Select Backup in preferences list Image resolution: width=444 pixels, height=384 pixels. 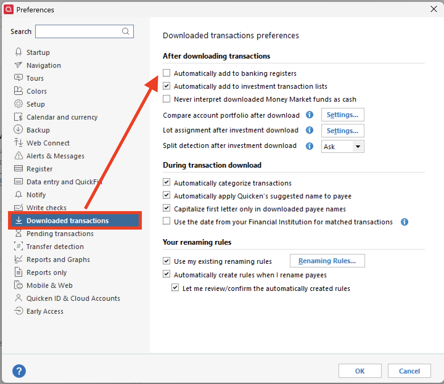[x=38, y=130]
